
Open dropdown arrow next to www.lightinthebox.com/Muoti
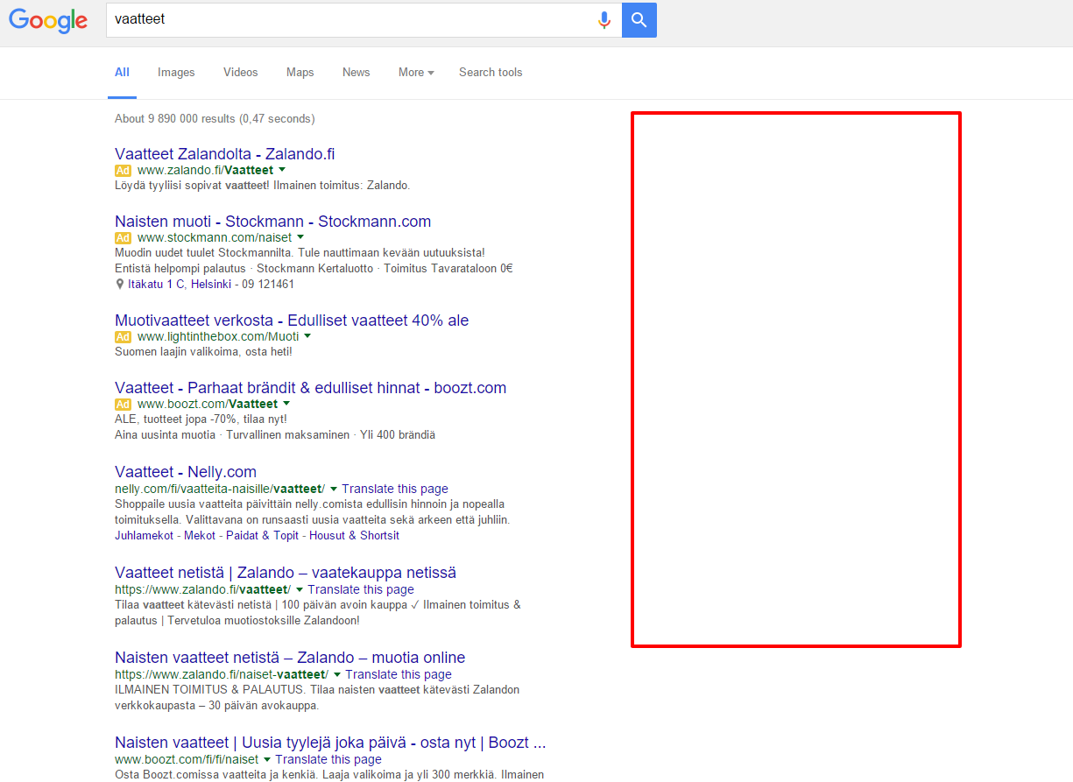pos(307,336)
